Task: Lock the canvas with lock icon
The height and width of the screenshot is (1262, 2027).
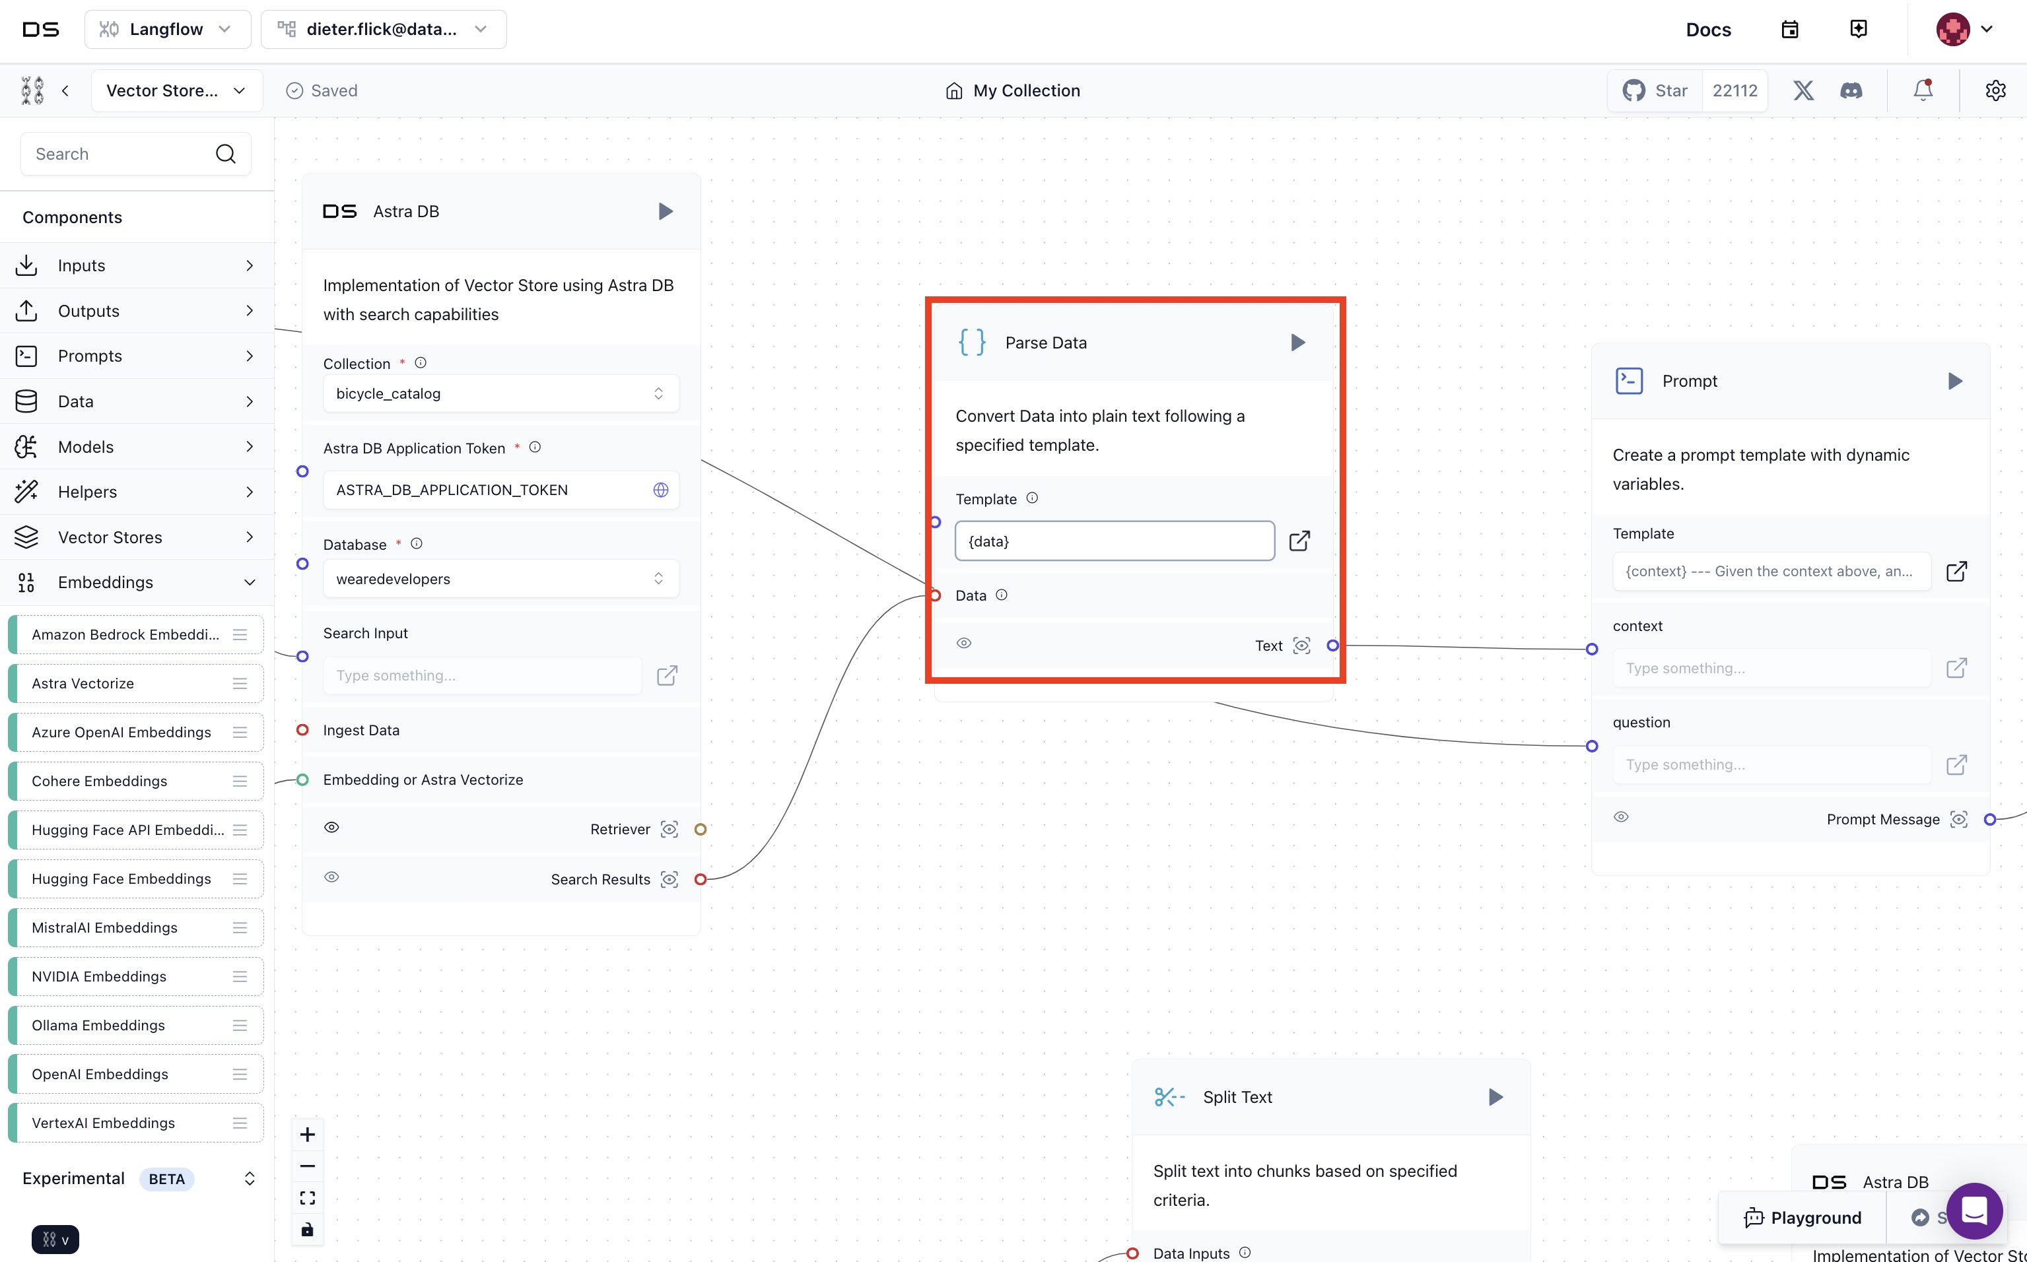Action: pos(307,1230)
